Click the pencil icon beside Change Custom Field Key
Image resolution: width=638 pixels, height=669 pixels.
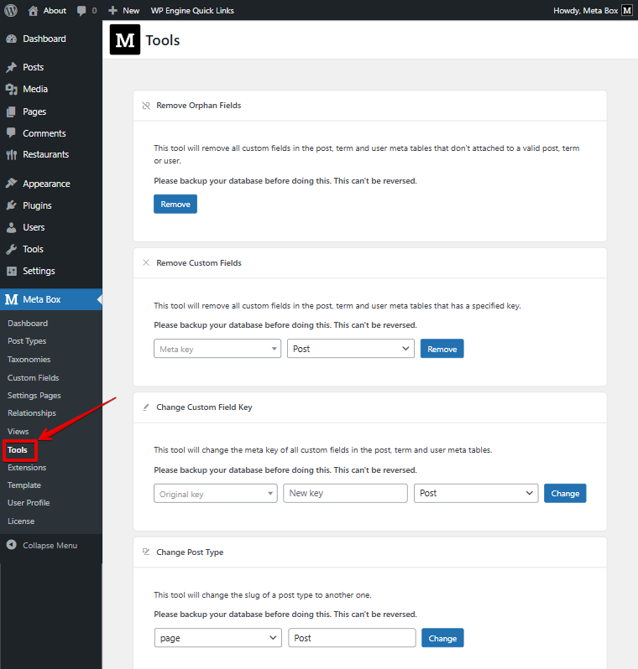pyautogui.click(x=146, y=407)
